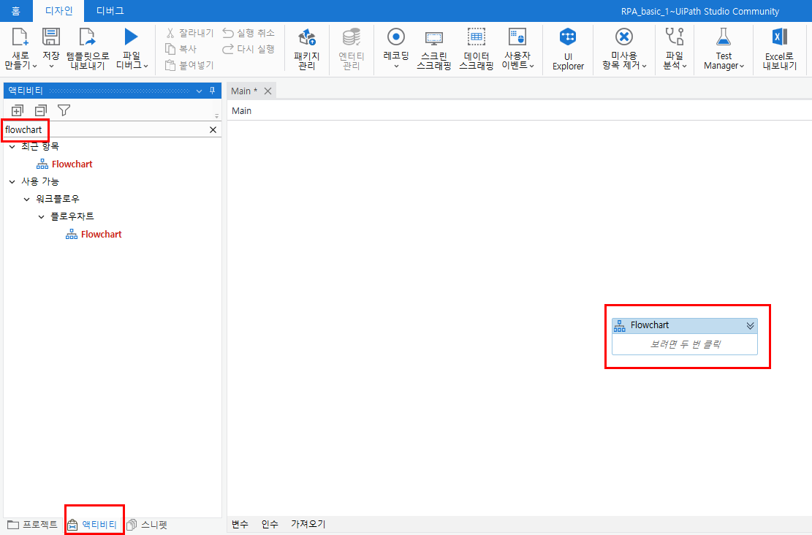
Task: Open the 액티비티 panel options dropdown
Action: (x=199, y=91)
